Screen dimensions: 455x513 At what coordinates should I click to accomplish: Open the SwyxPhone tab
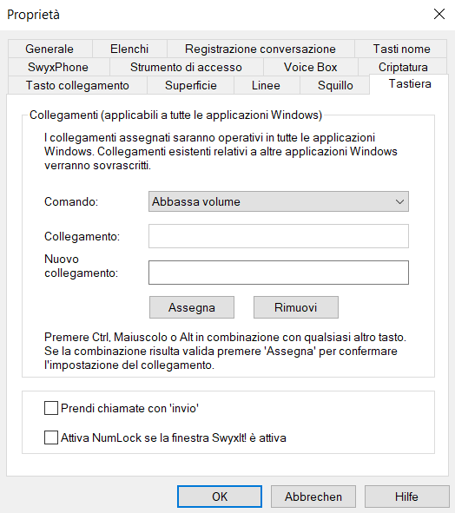pyautogui.click(x=58, y=67)
